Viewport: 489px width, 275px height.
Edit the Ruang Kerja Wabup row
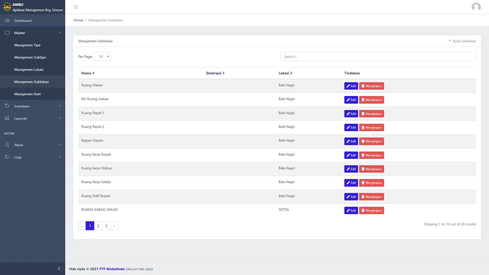(351, 169)
